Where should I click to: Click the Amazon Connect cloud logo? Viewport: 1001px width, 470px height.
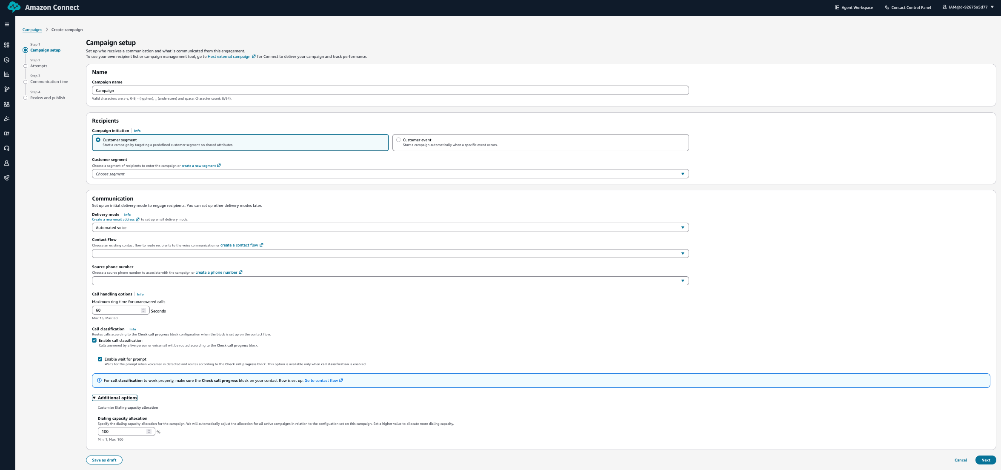[13, 7]
